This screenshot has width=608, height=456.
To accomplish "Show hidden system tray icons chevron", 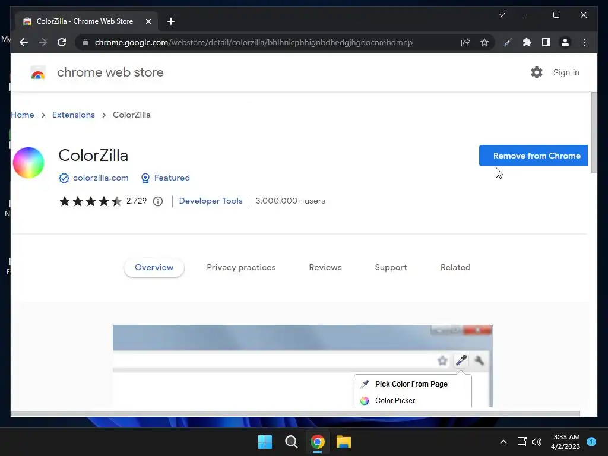I will [503, 442].
